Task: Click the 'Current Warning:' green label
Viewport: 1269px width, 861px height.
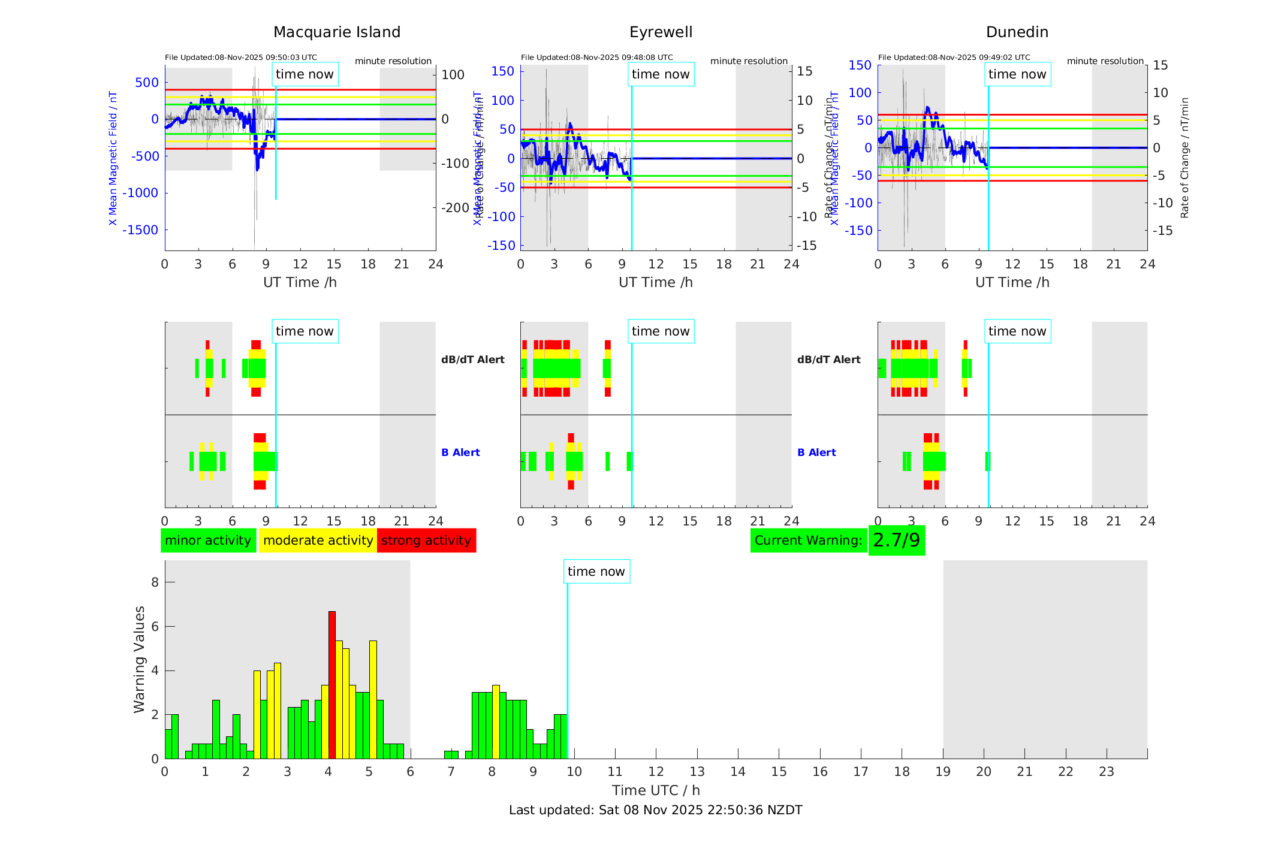Action: point(808,540)
